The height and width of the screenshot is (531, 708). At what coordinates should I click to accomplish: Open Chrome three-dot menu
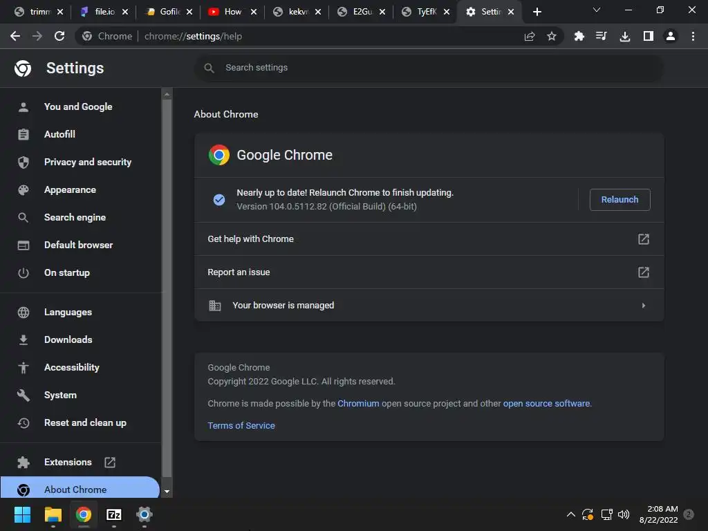693,36
